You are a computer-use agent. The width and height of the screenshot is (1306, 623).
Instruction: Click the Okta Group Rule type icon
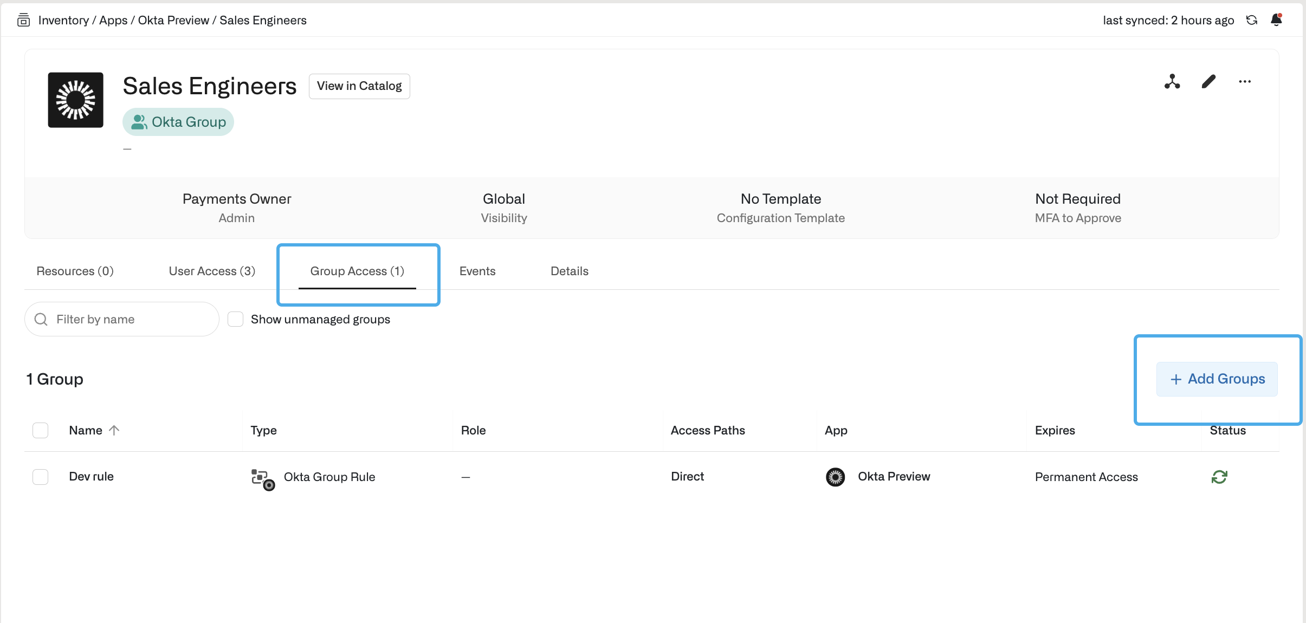click(x=263, y=479)
